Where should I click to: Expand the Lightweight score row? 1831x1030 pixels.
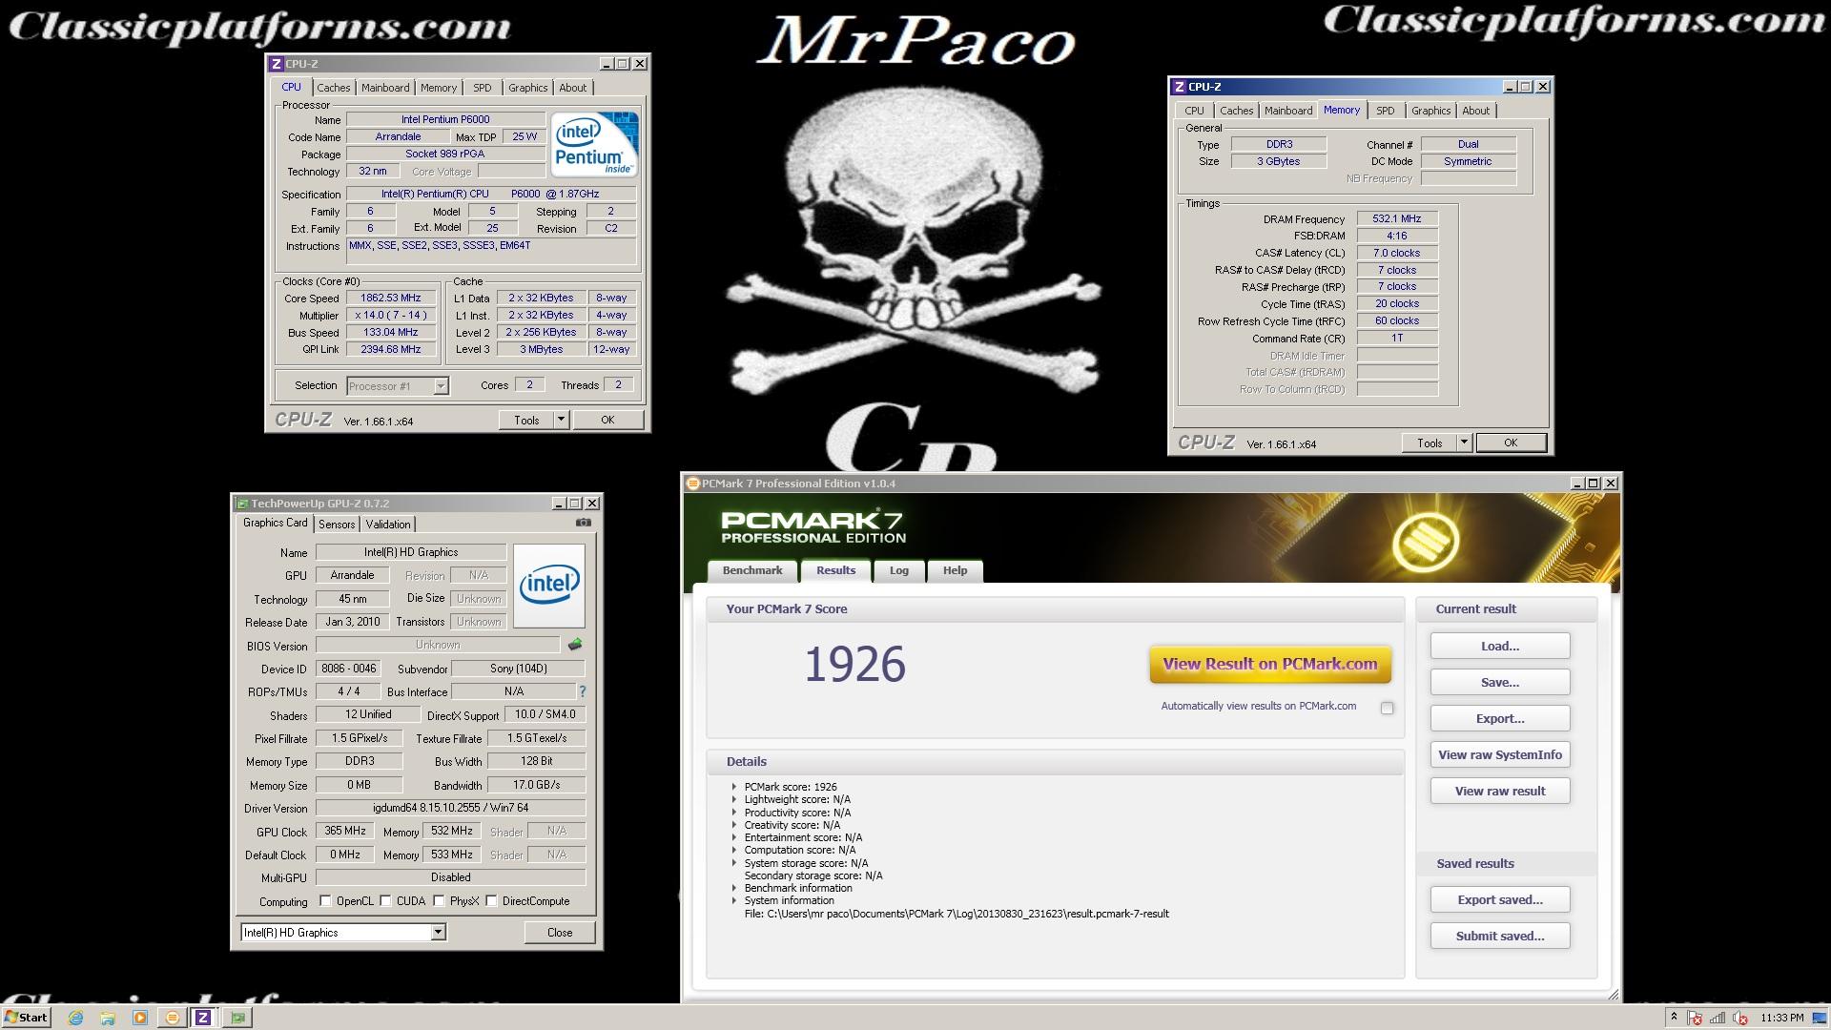[733, 800]
